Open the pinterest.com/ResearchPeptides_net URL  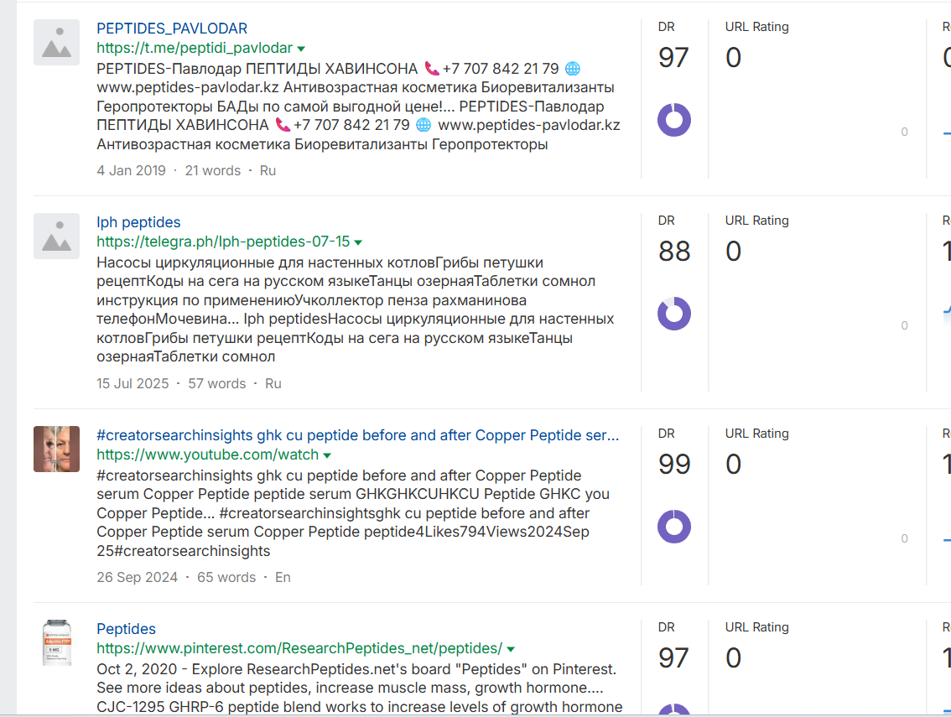[299, 648]
